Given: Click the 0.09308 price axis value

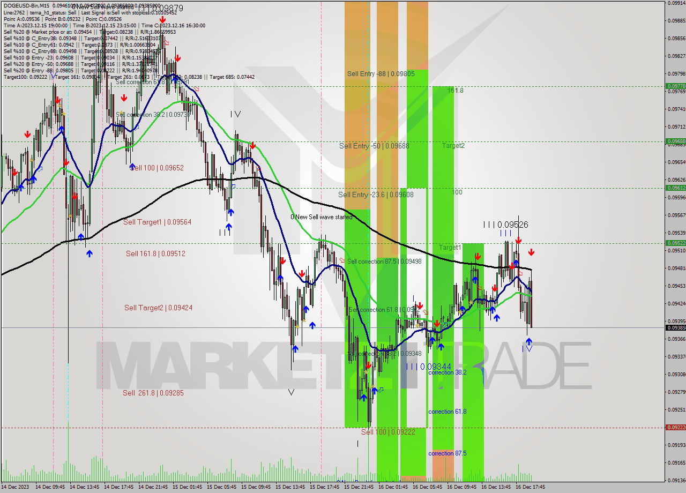Looking at the screenshot, I should 677,374.
